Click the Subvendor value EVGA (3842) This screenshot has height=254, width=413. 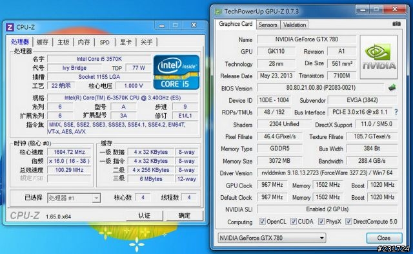(x=363, y=100)
